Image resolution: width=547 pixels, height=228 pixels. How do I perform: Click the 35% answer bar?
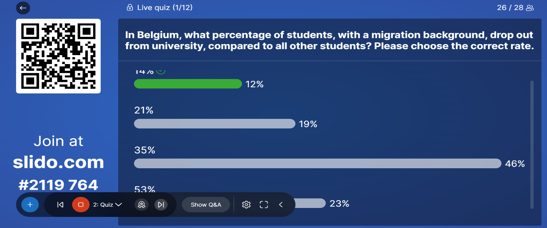tap(318, 164)
